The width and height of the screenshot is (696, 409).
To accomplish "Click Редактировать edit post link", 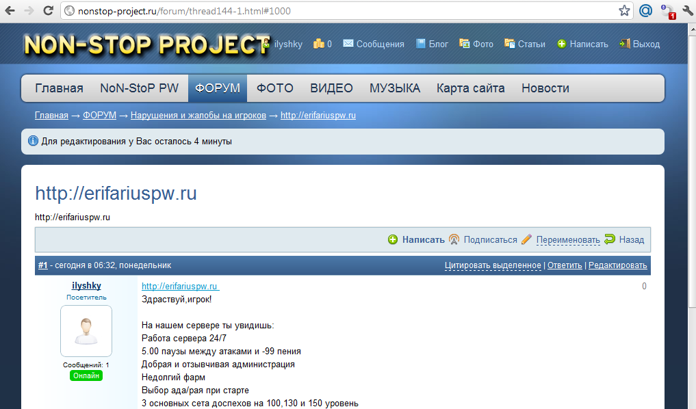I will [618, 265].
